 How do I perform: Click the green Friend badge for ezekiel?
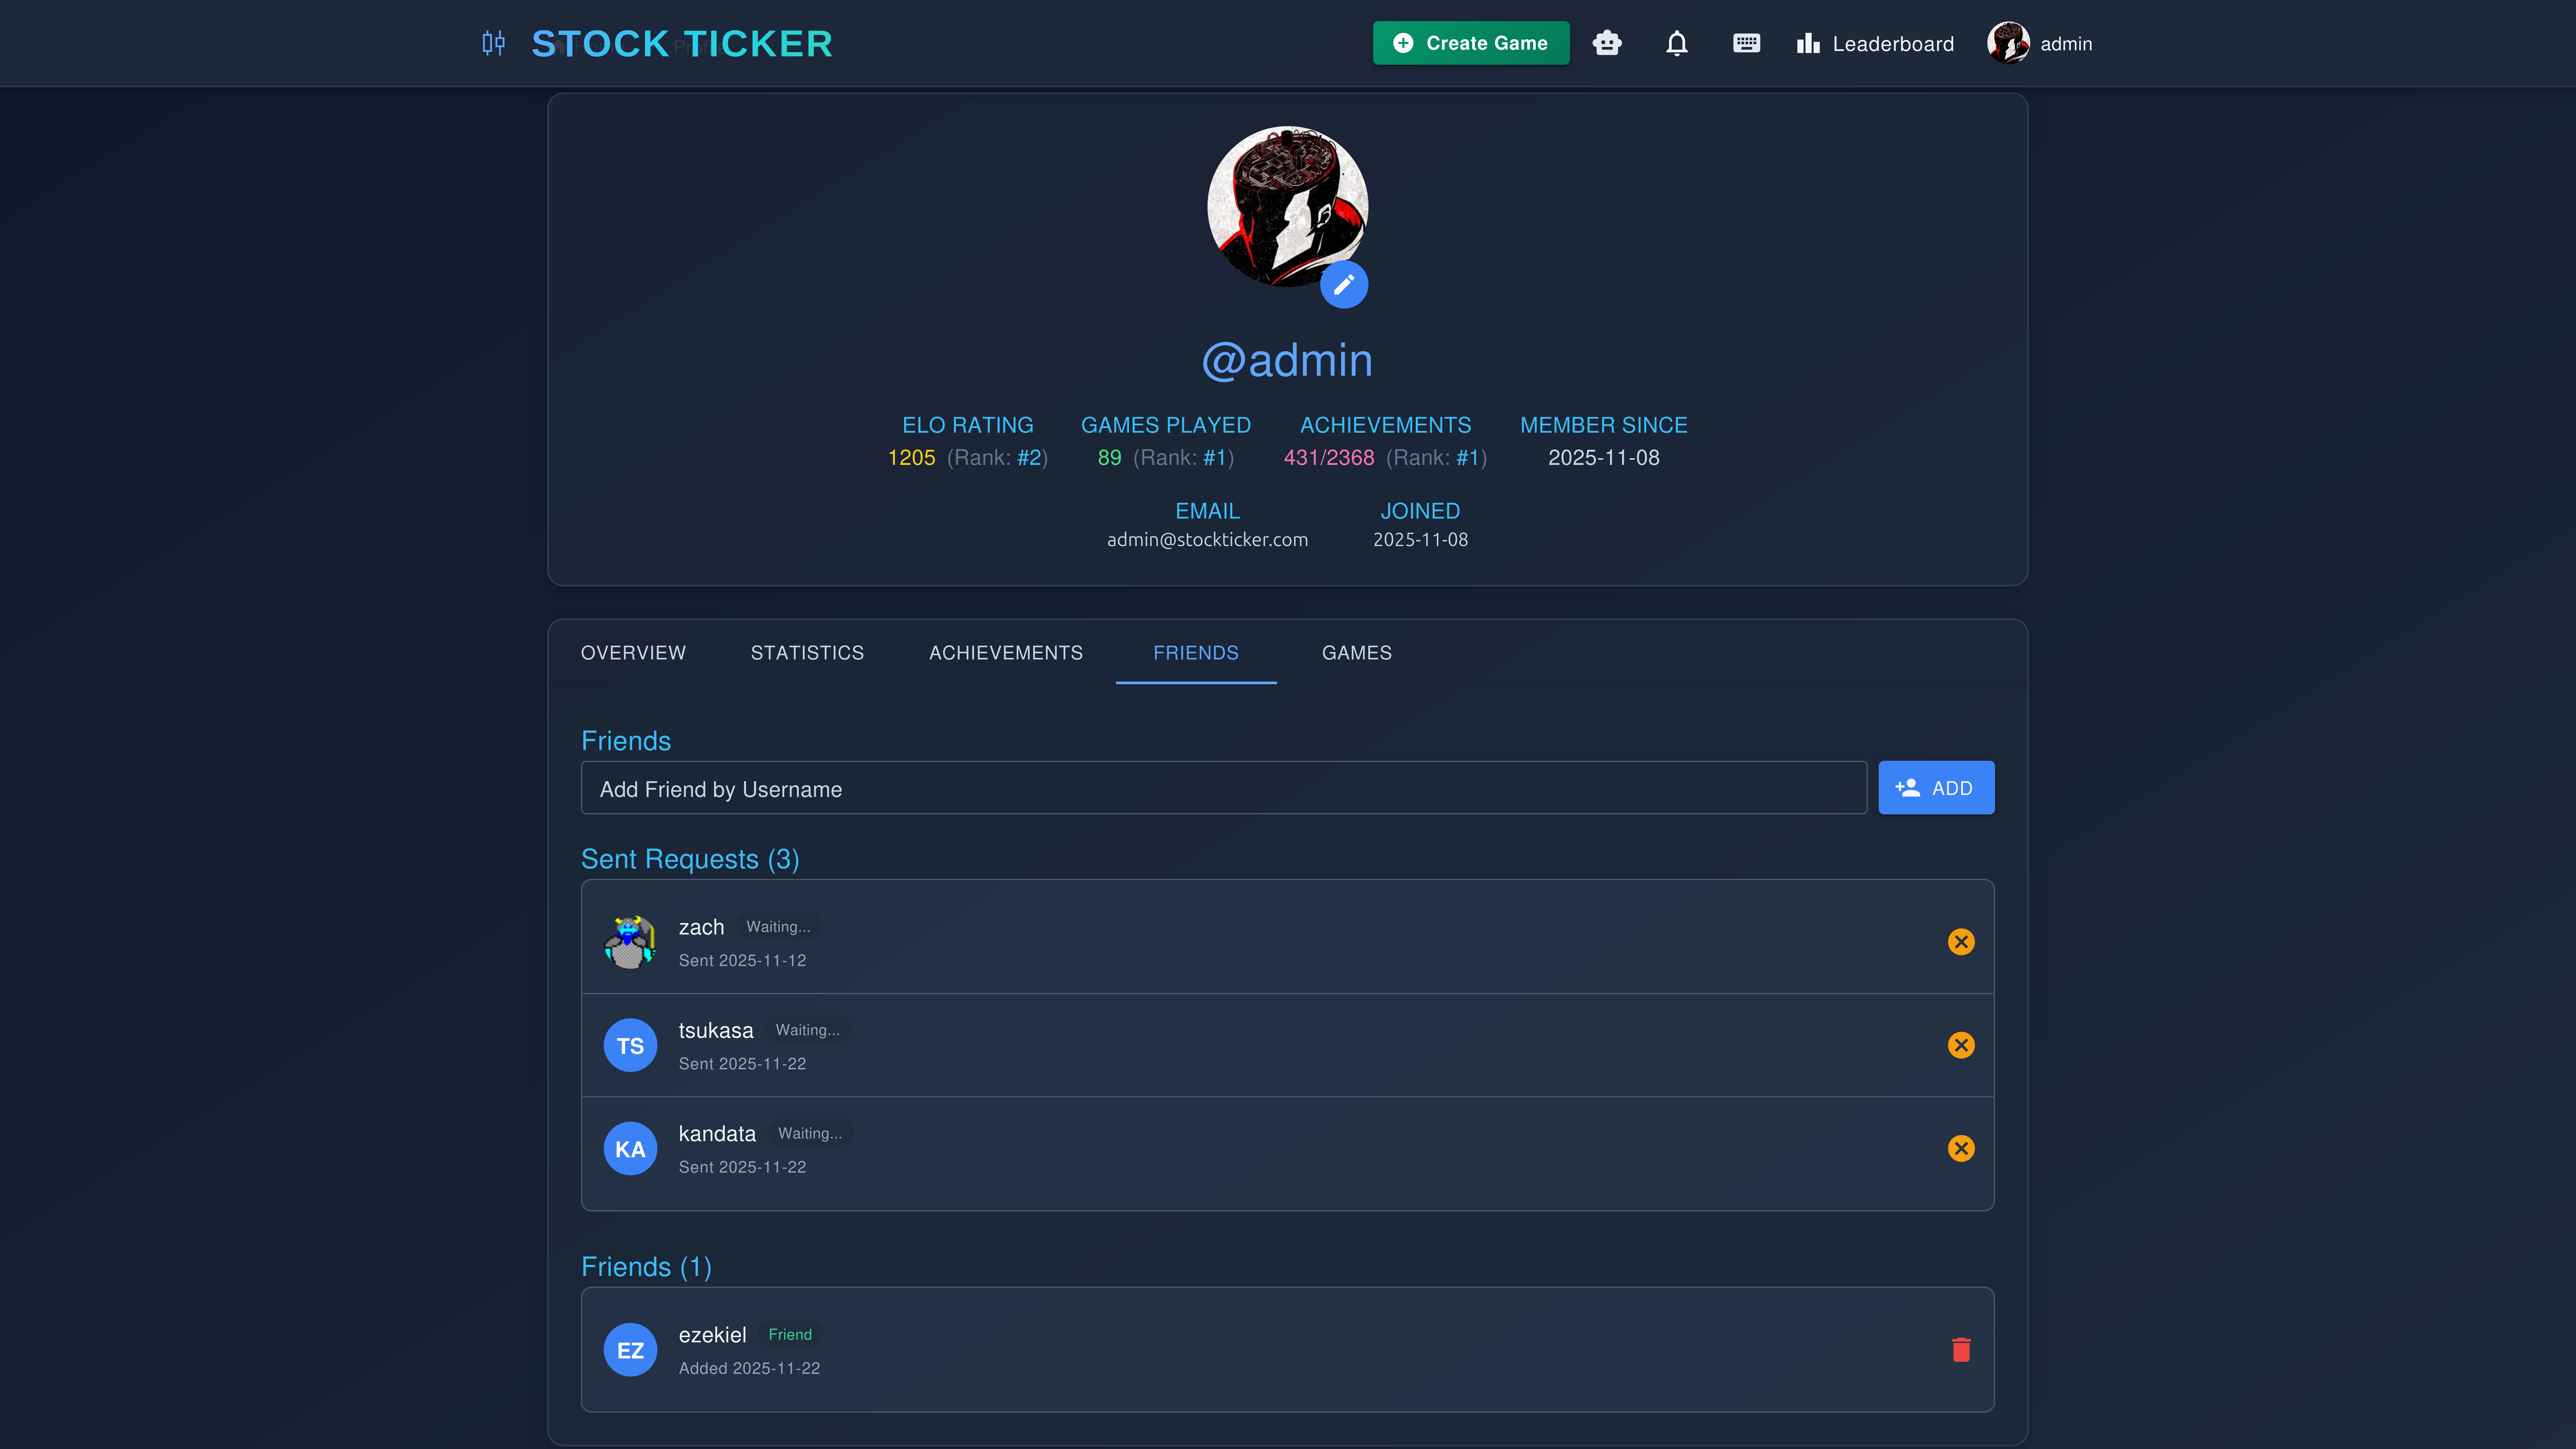coord(790,1335)
